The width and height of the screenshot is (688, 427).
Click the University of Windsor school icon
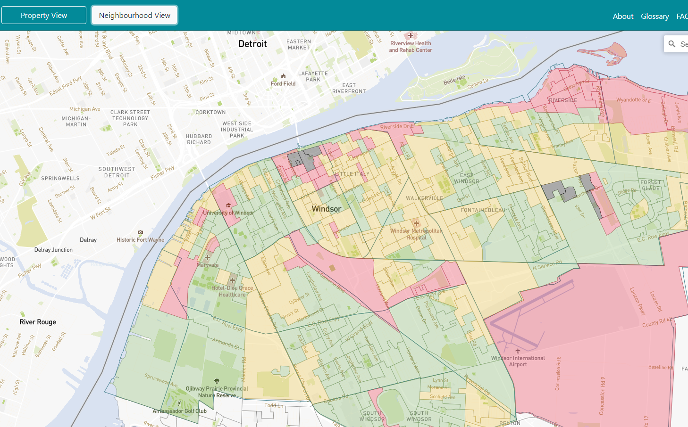point(228,205)
